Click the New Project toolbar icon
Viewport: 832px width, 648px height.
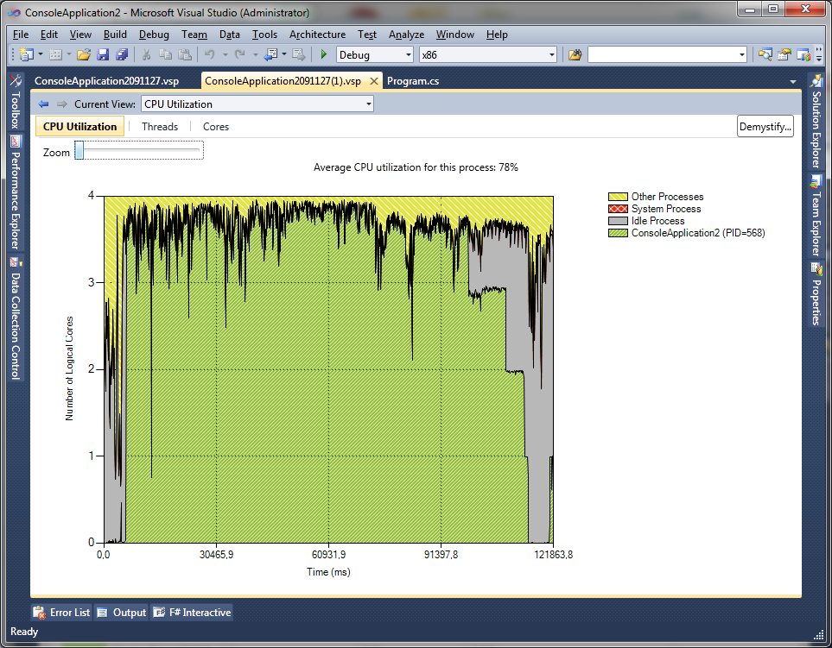pos(27,54)
